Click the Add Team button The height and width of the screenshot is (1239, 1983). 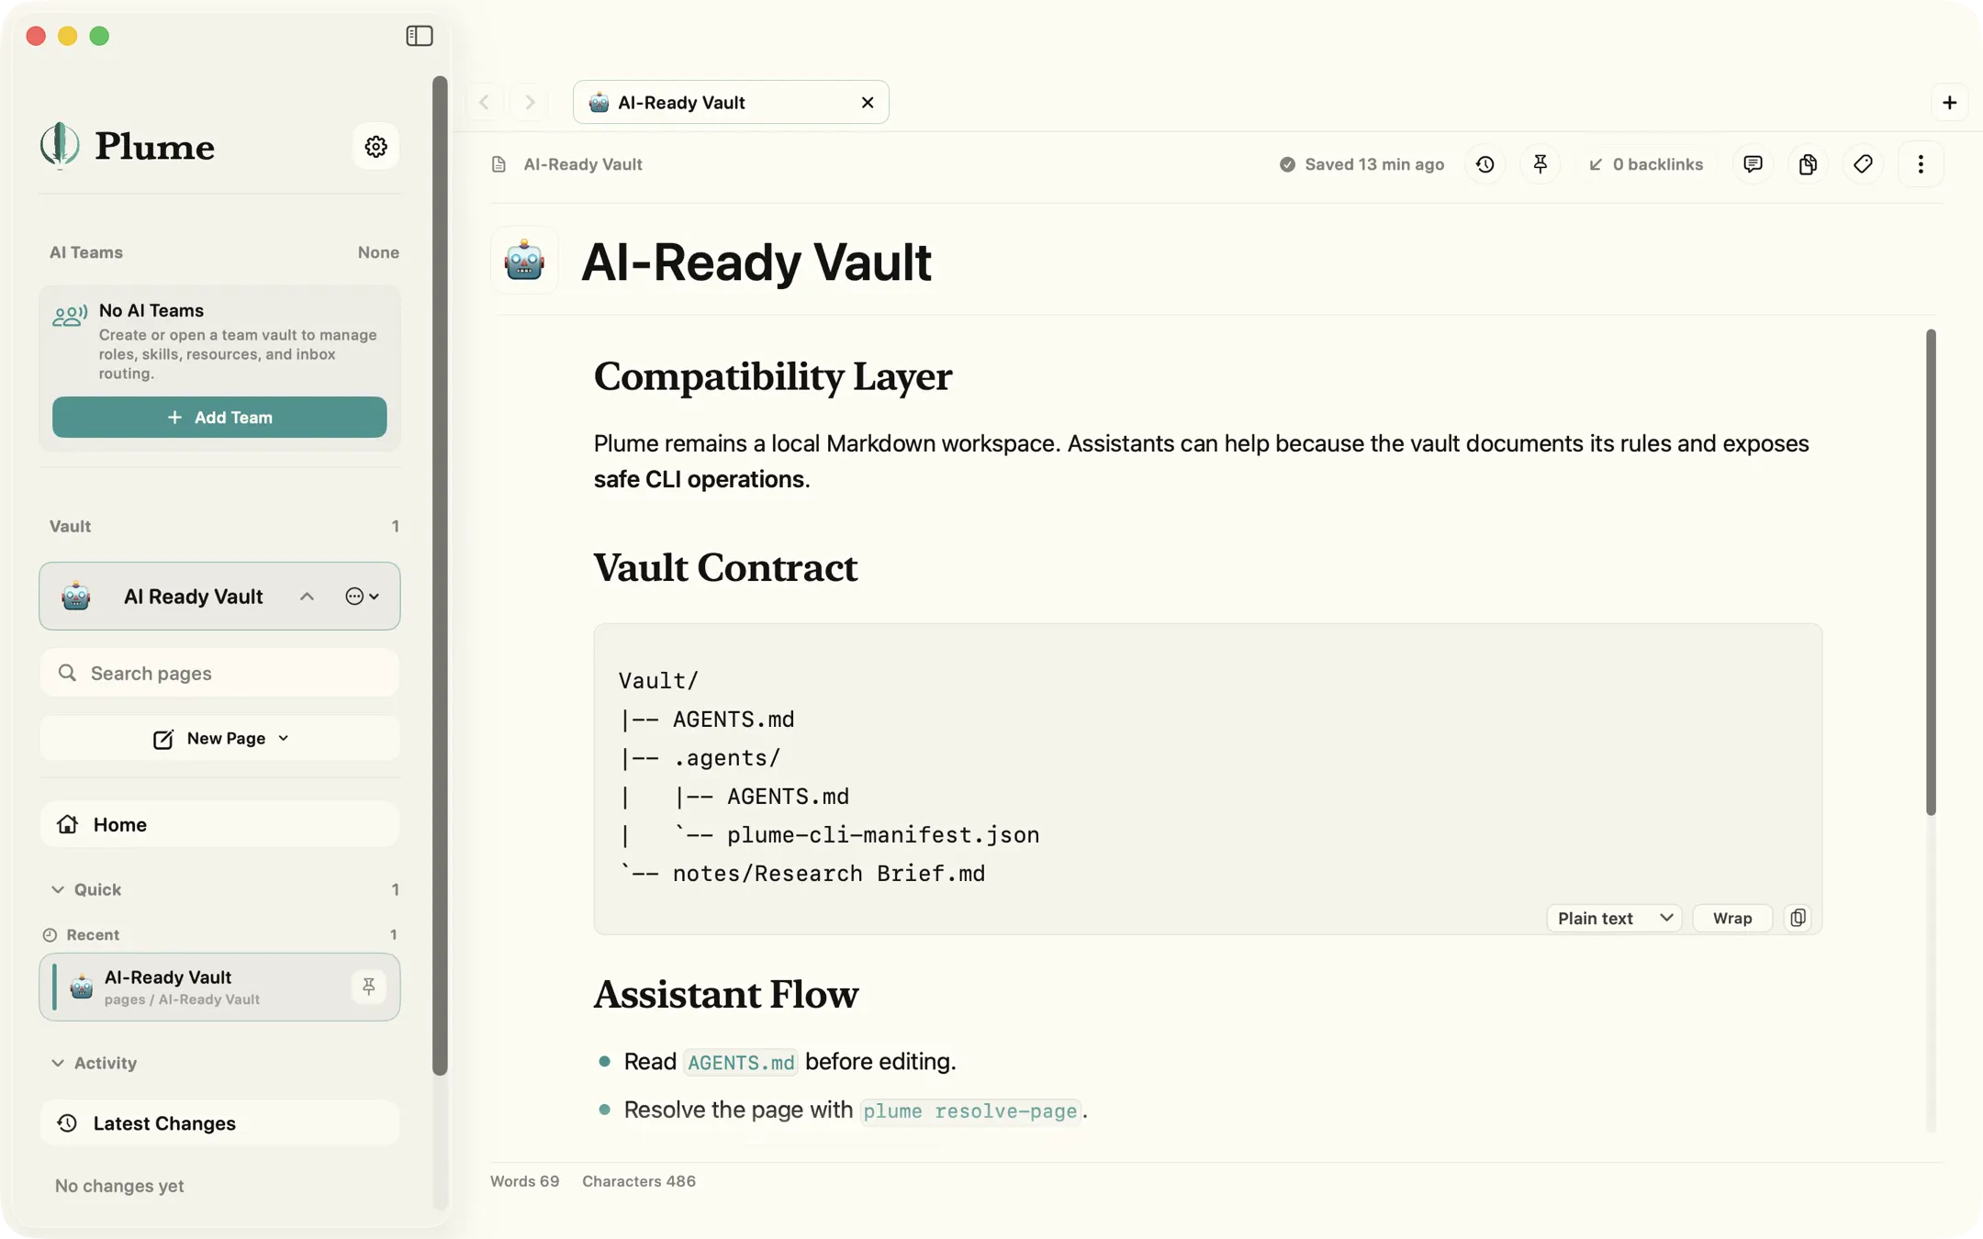[219, 417]
